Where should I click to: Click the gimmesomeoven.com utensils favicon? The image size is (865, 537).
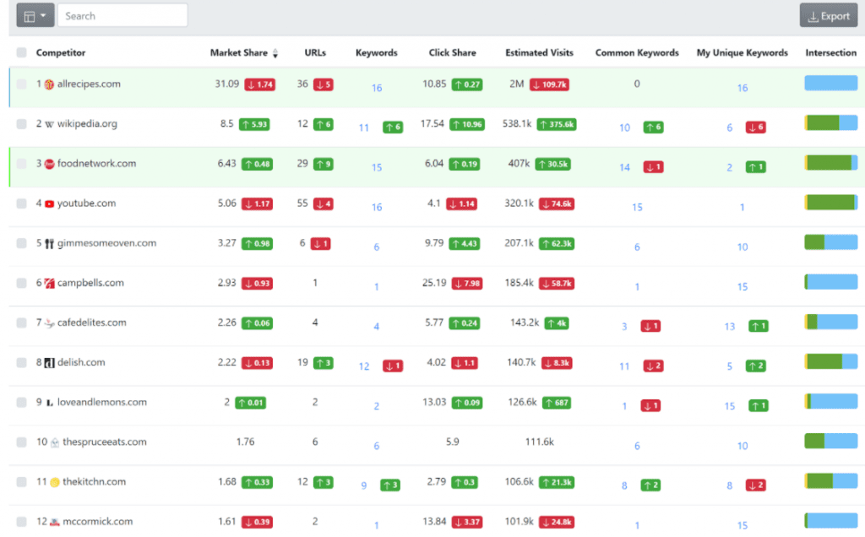point(49,244)
